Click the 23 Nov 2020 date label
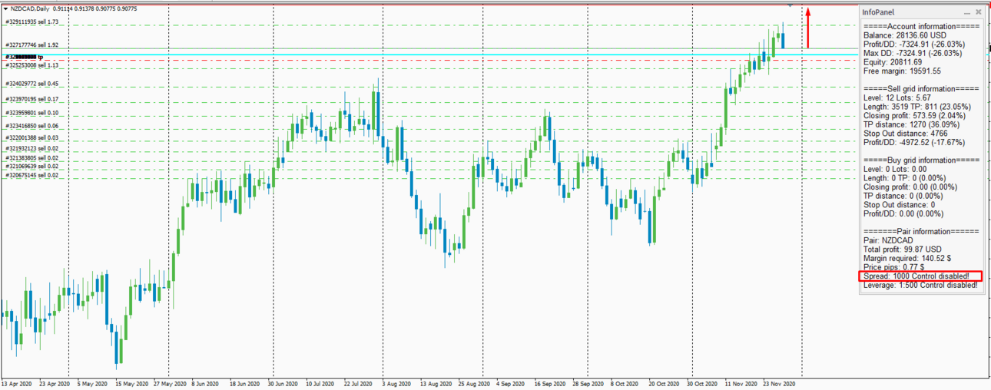Viewport: 991px width, 390px height. [x=779, y=382]
